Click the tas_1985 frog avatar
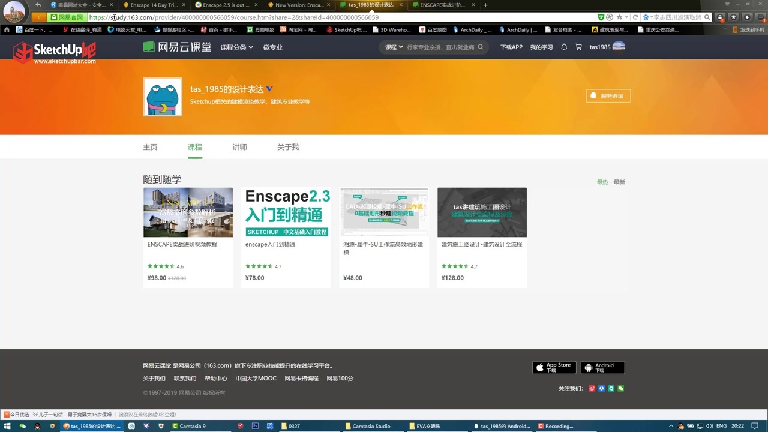 point(163,97)
